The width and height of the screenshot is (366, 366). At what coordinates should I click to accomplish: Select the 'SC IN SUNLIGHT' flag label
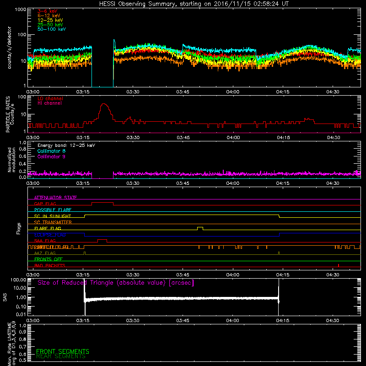[53, 216]
